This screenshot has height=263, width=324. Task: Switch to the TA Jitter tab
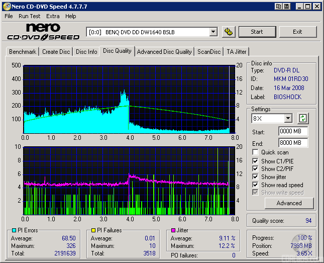tap(236, 52)
